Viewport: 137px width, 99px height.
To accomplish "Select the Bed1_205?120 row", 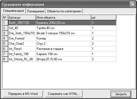I will [59, 23].
